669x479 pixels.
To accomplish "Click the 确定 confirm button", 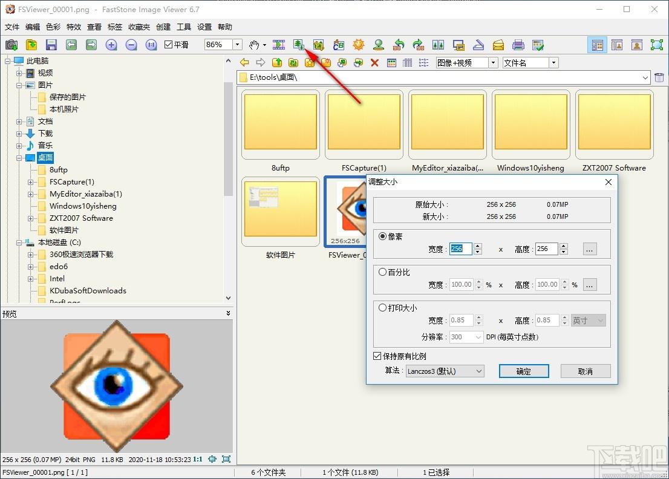I will point(523,371).
